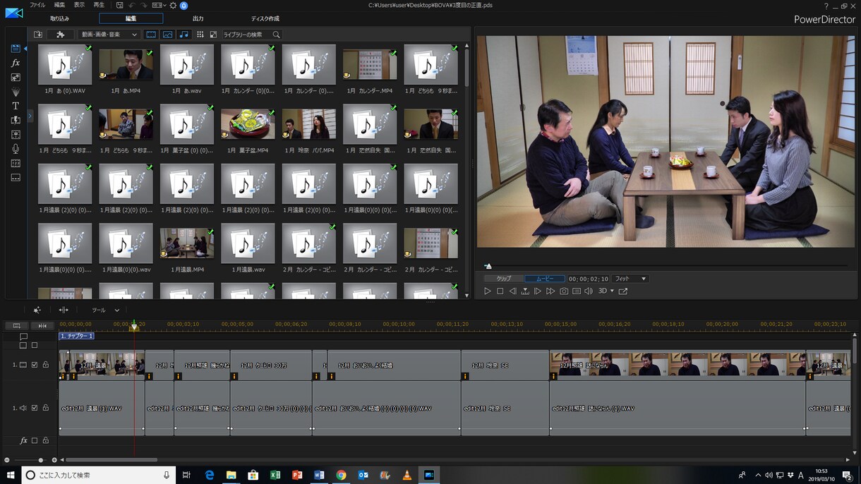This screenshot has height=484, width=861.
Task: Open the 3D mode dropdown arrow
Action: pos(612,291)
